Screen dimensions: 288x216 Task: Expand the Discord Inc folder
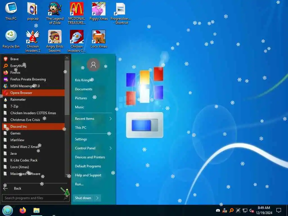[x=33, y=127]
